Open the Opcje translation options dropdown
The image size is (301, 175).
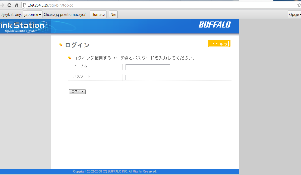[294, 14]
